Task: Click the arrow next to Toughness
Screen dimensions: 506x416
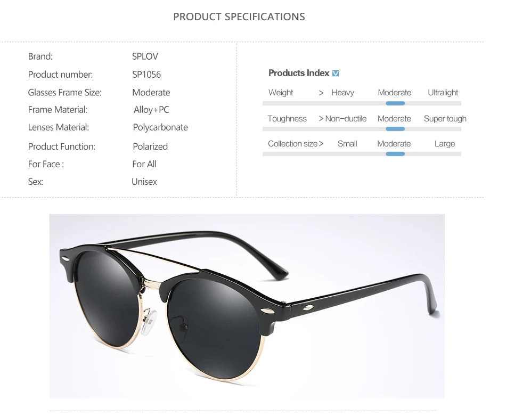Action: tap(321, 119)
